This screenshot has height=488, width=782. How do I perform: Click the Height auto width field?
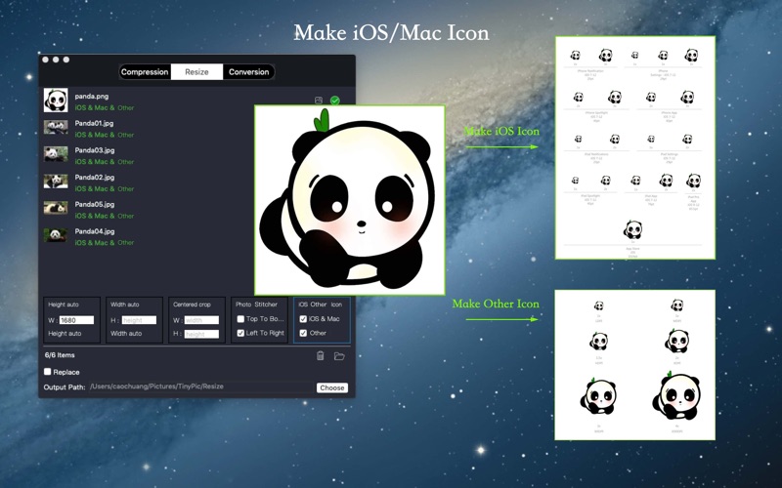coord(76,320)
